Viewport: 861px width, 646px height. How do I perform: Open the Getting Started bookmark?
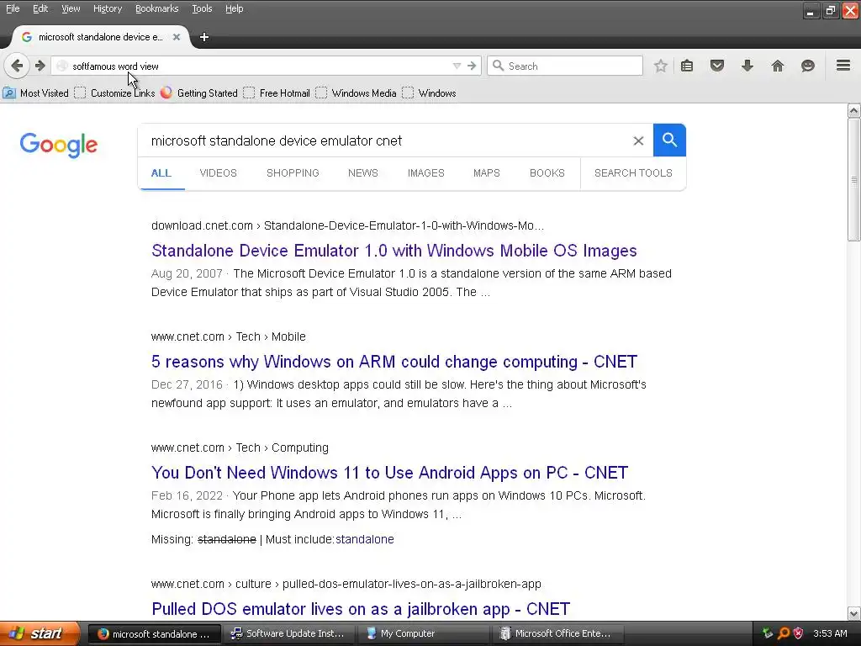tap(199, 93)
